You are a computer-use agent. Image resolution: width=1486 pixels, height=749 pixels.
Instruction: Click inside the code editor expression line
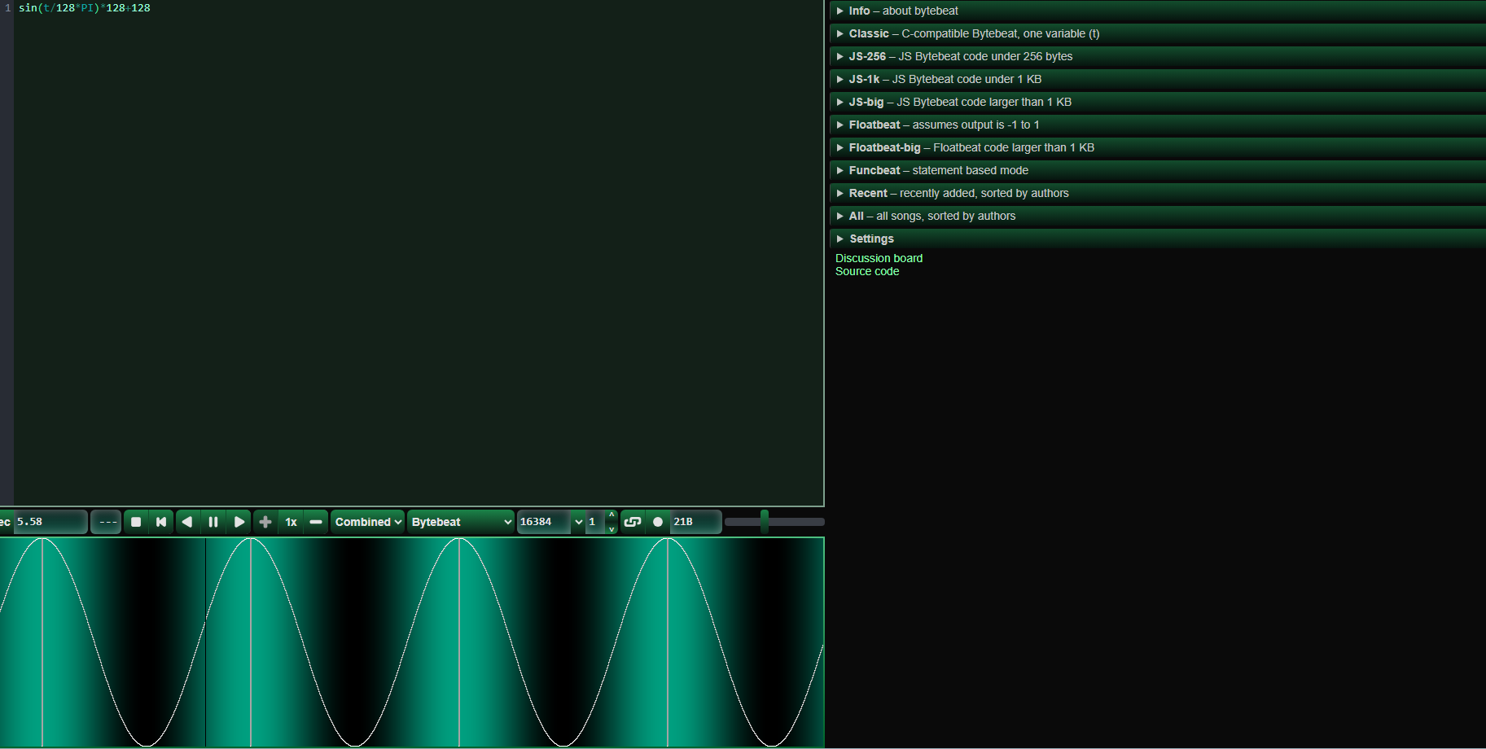[x=85, y=8]
